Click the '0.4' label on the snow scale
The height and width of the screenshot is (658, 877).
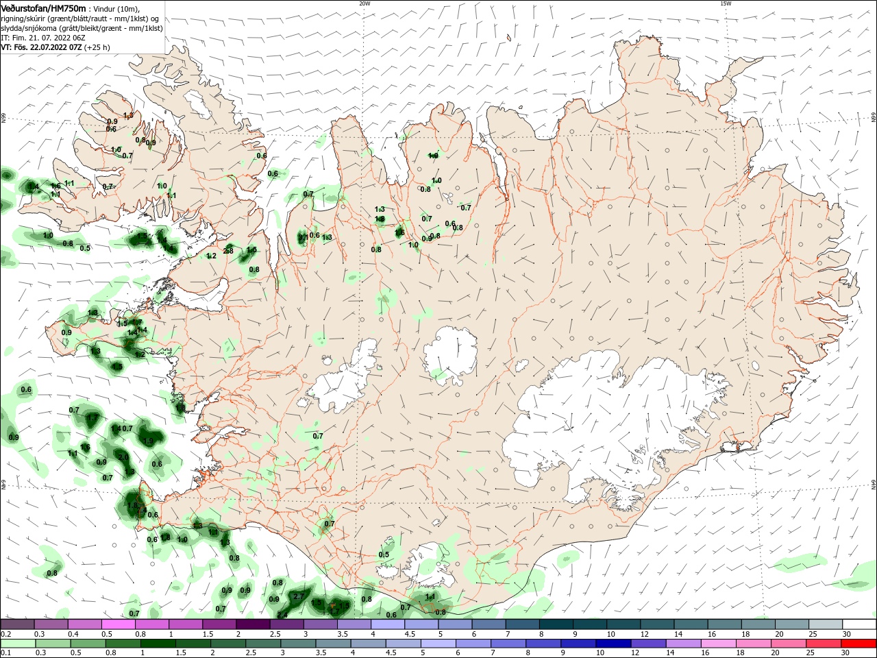point(73,634)
